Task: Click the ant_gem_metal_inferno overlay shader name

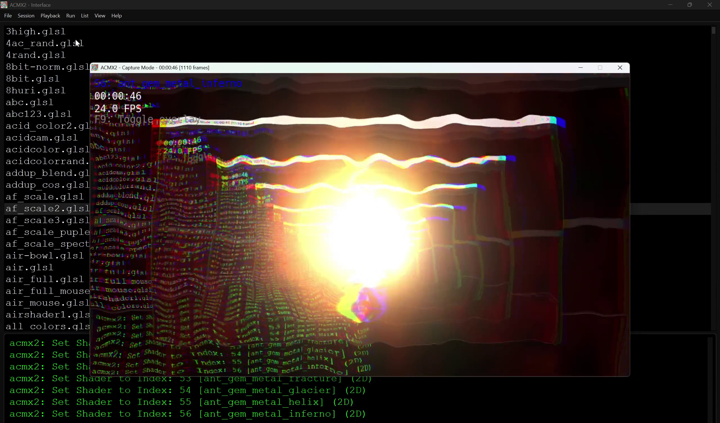Action: [180, 83]
